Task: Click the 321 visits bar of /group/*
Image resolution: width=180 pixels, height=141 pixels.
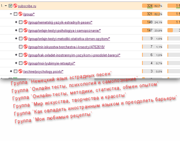Action: pos(152,14)
